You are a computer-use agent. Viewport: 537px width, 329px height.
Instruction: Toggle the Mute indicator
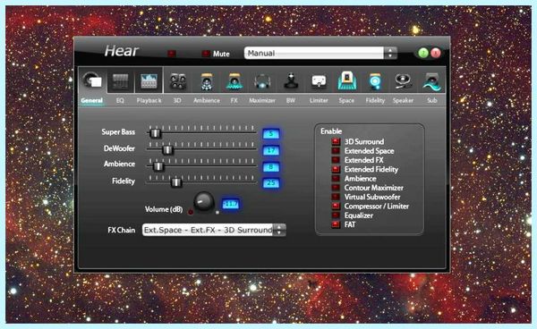pyautogui.click(x=206, y=54)
